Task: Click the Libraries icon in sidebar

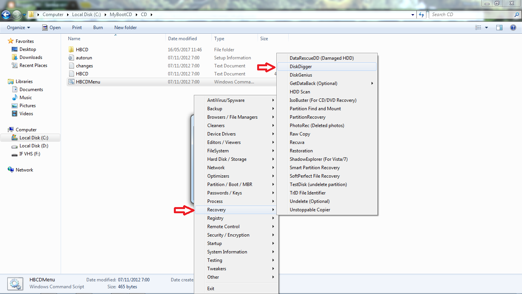Action: [x=11, y=81]
